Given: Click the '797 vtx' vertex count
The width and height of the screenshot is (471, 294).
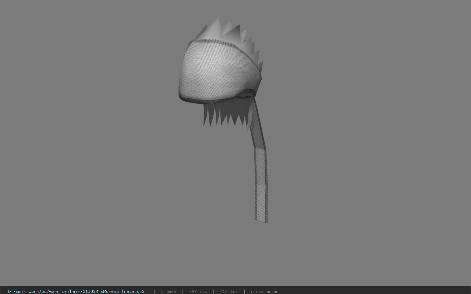Looking at the screenshot, I should [x=198, y=291].
